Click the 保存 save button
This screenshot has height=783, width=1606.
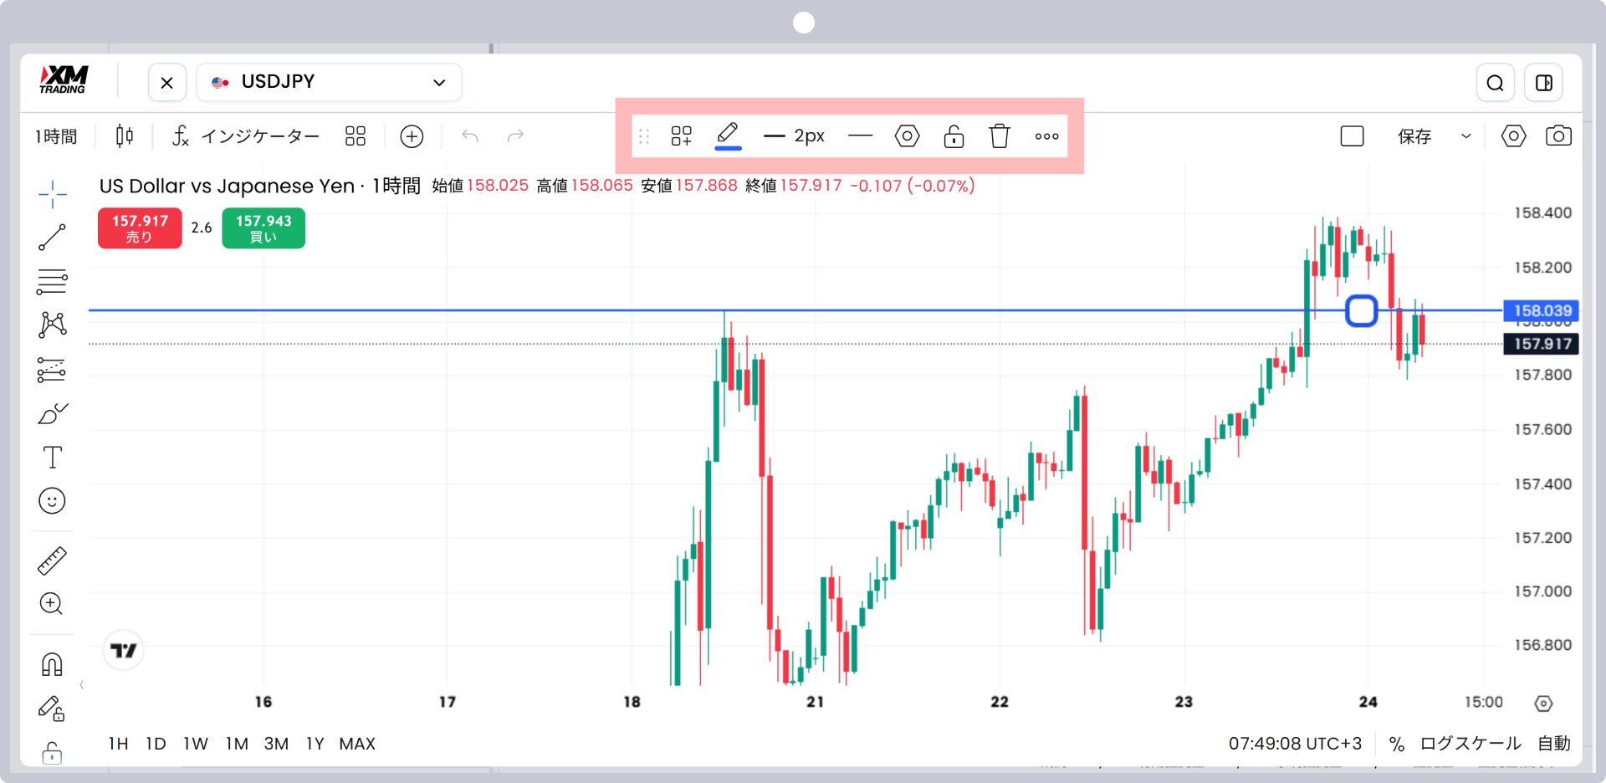point(1414,136)
